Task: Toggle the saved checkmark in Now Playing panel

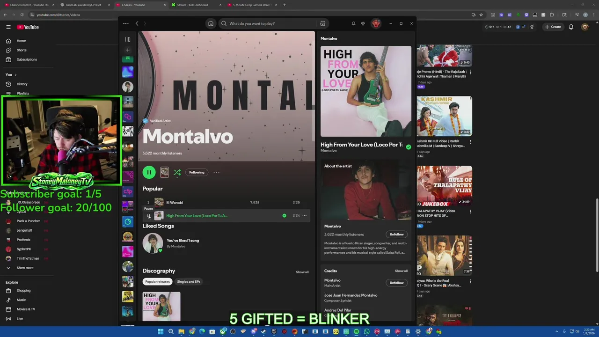Action: tap(409, 147)
